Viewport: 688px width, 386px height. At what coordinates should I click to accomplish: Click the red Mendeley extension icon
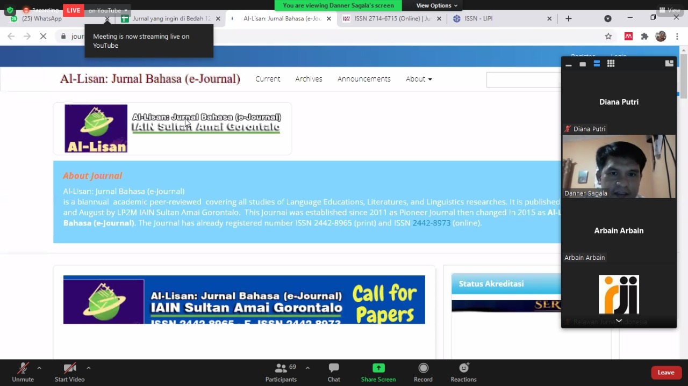[x=628, y=37]
